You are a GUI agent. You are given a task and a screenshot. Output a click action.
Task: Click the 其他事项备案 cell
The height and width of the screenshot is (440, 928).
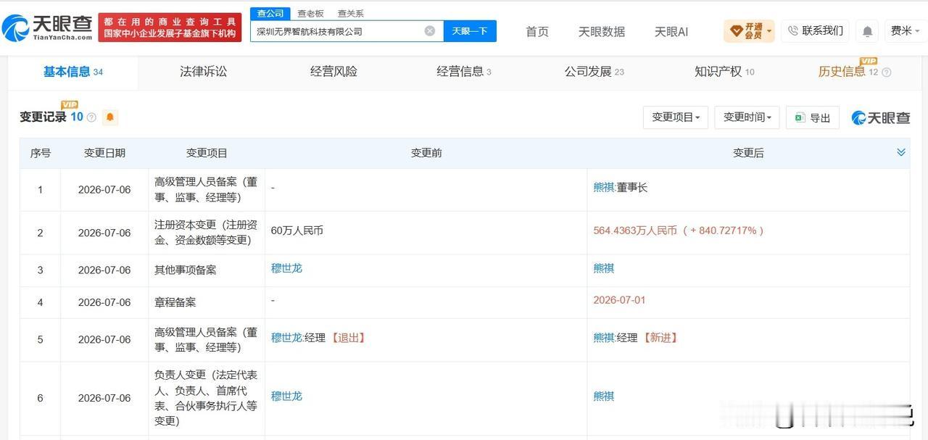click(207, 270)
